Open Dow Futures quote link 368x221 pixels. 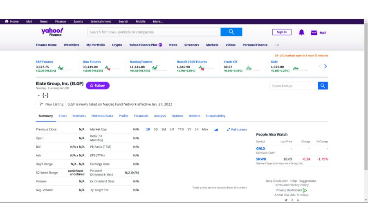92,62
